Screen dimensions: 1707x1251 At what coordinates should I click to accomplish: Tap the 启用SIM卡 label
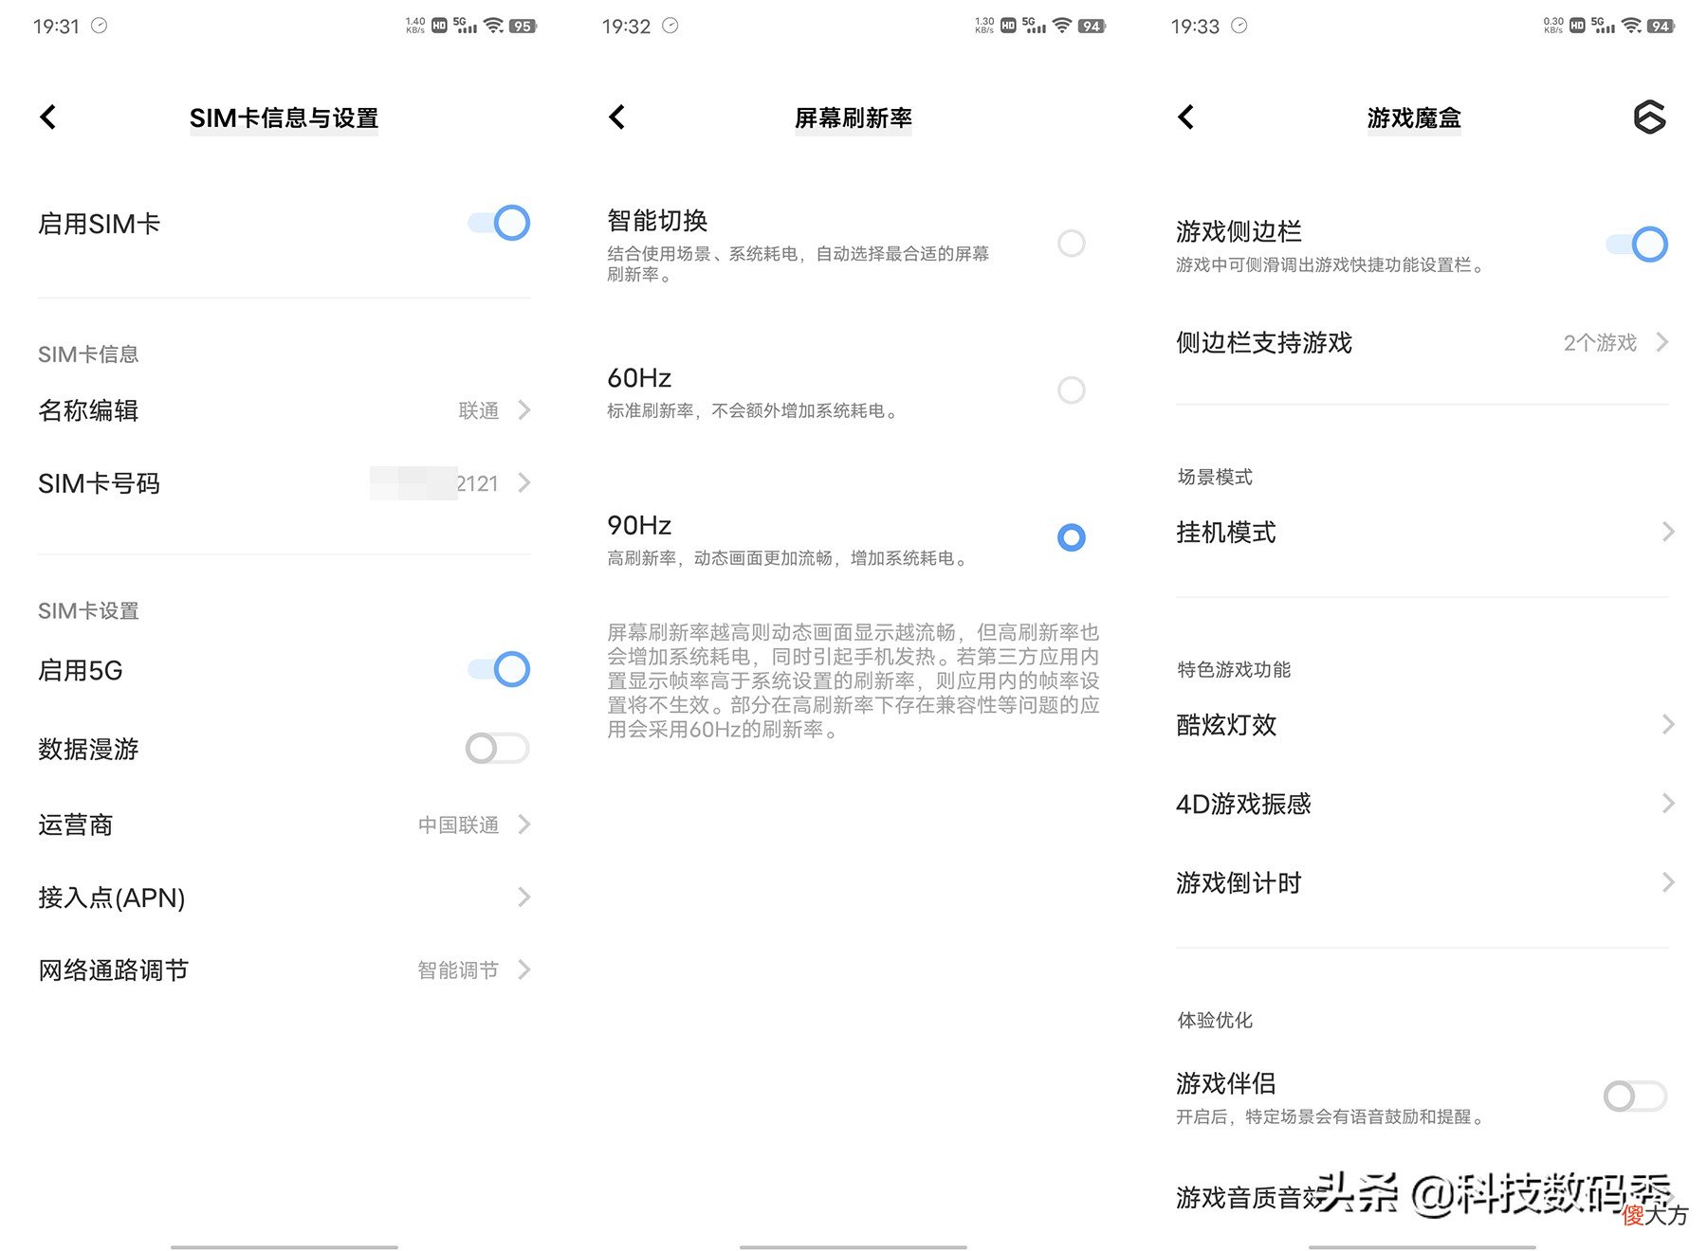pos(99,224)
